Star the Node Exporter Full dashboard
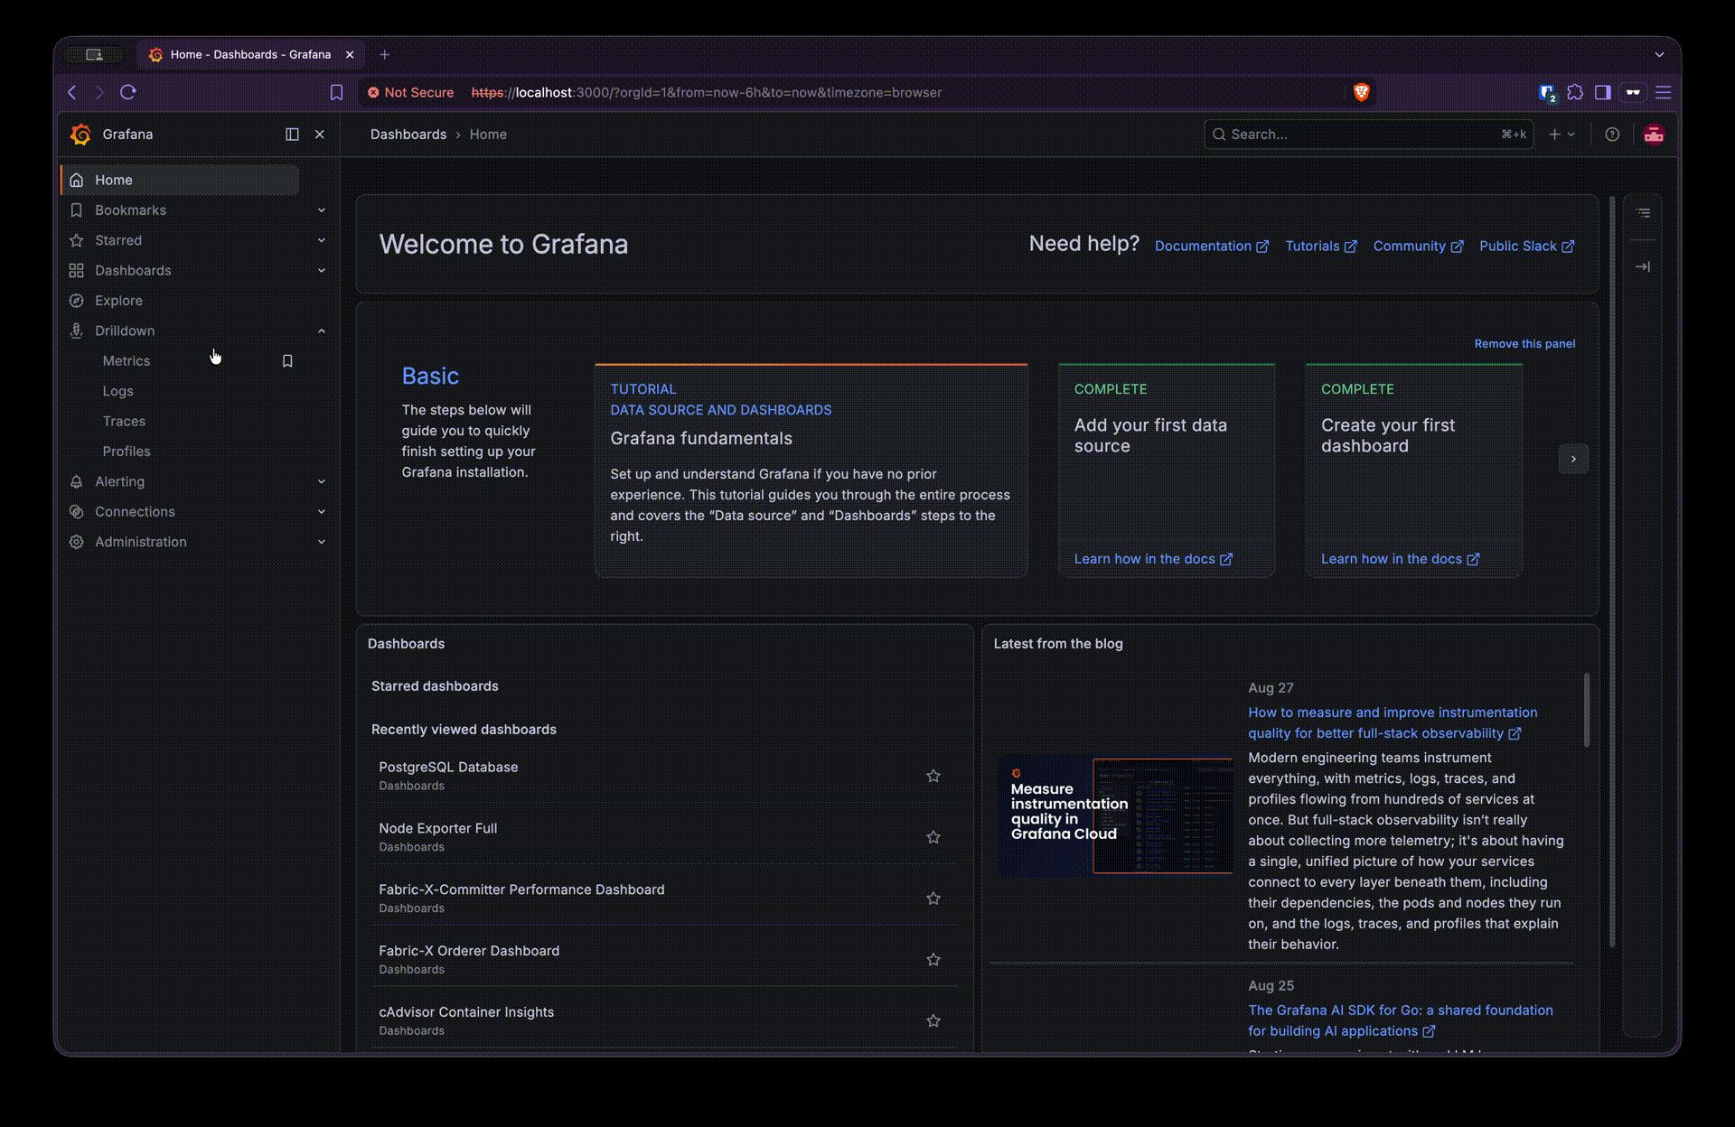The height and width of the screenshot is (1127, 1735). [x=933, y=837]
